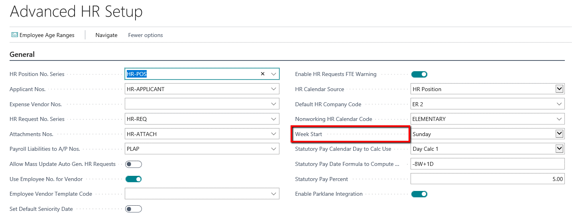Click Fewer options in the action bar

click(x=145, y=35)
